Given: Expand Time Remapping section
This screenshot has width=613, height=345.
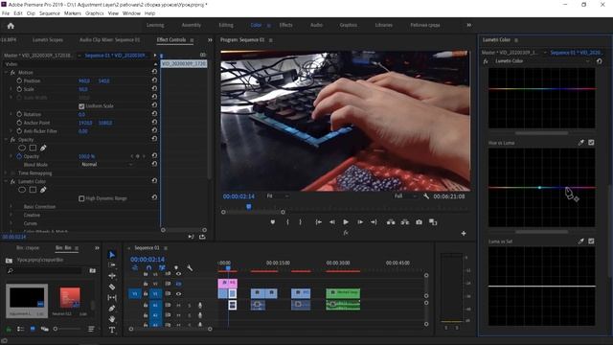Looking at the screenshot, I should [6, 172].
